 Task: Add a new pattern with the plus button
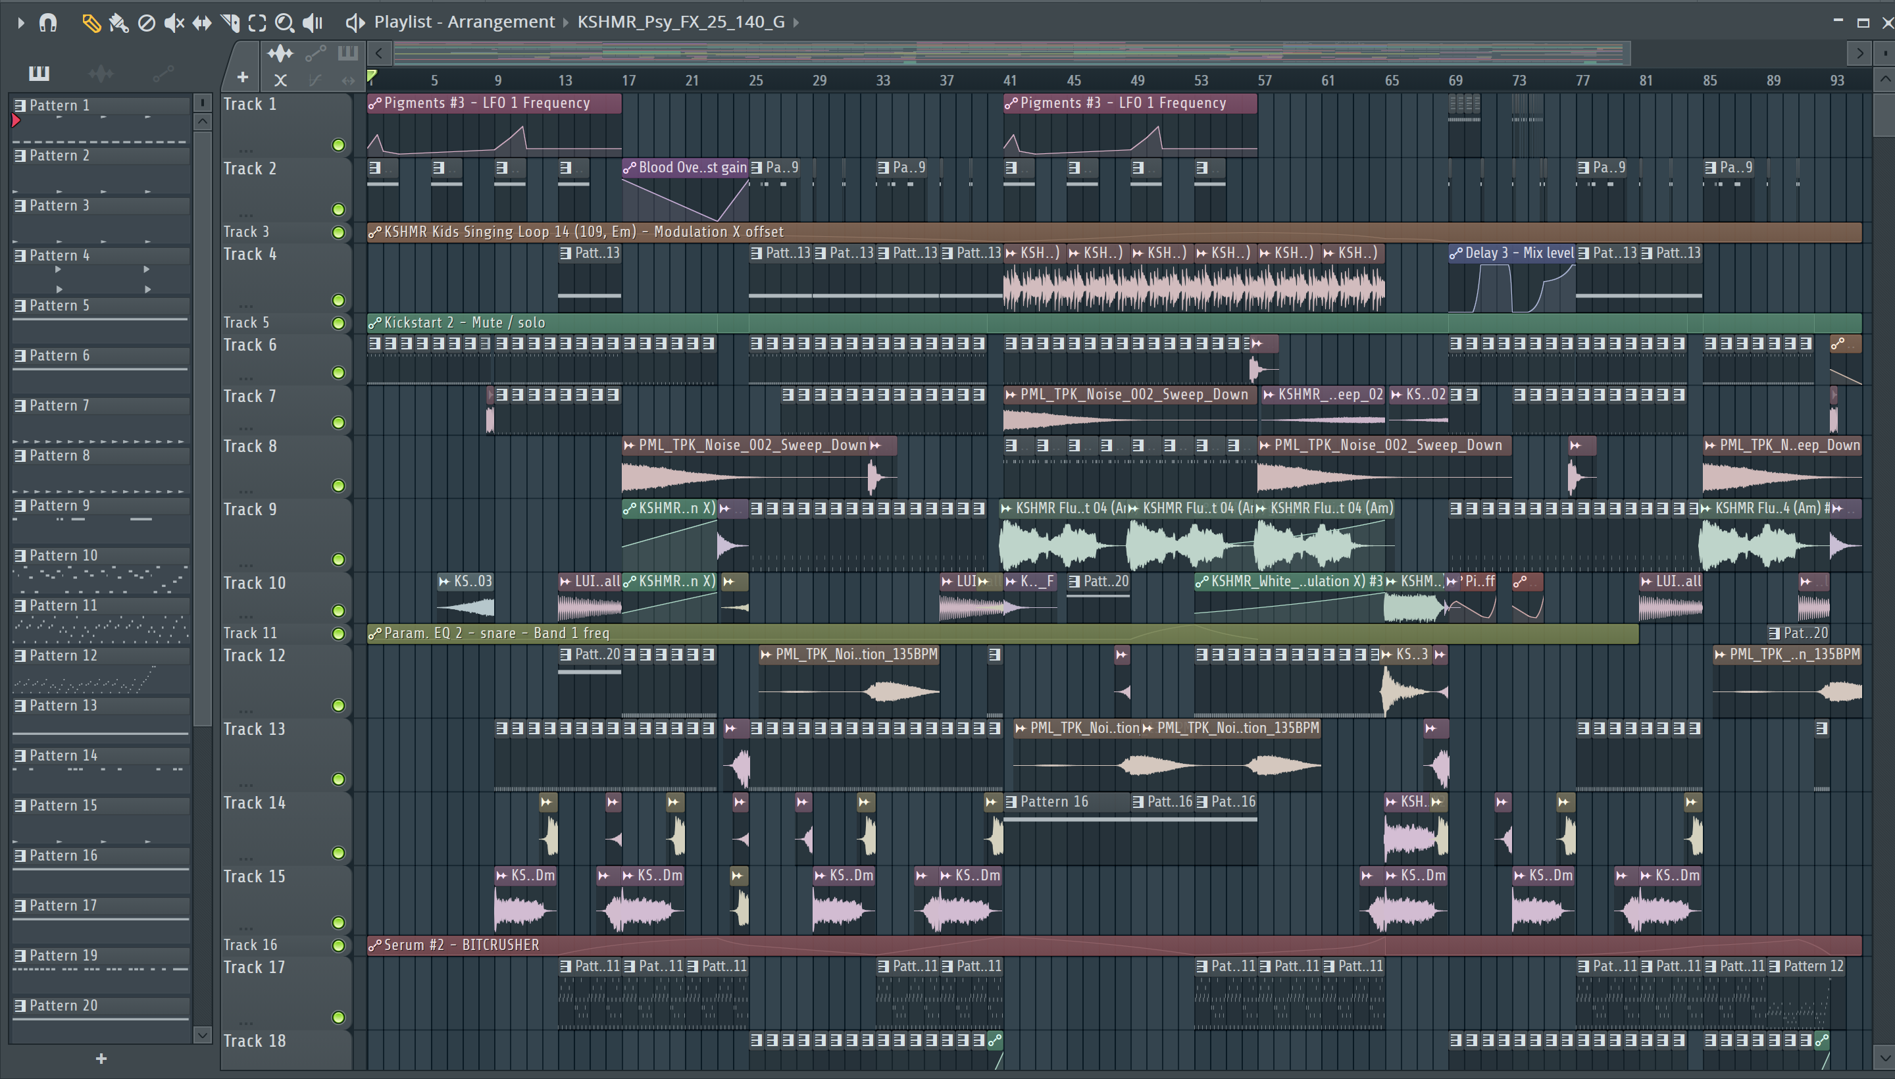click(101, 1059)
